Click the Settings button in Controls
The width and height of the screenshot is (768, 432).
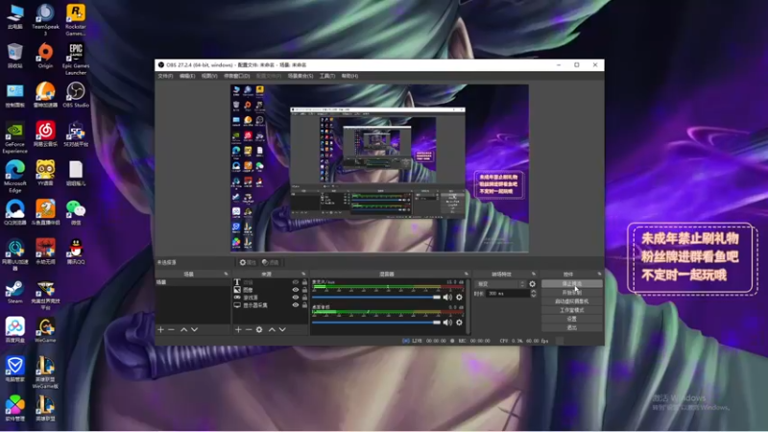pos(571,319)
